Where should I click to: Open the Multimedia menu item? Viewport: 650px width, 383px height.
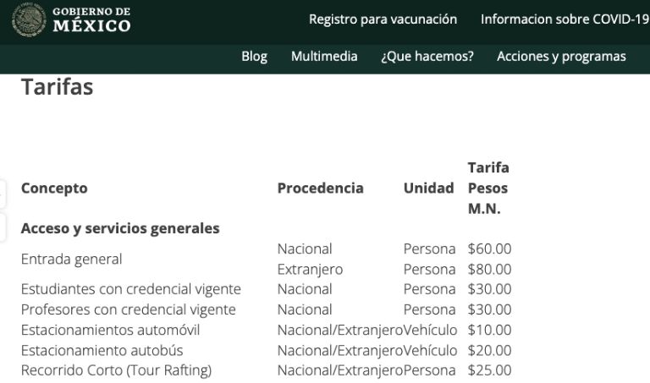coord(324,56)
